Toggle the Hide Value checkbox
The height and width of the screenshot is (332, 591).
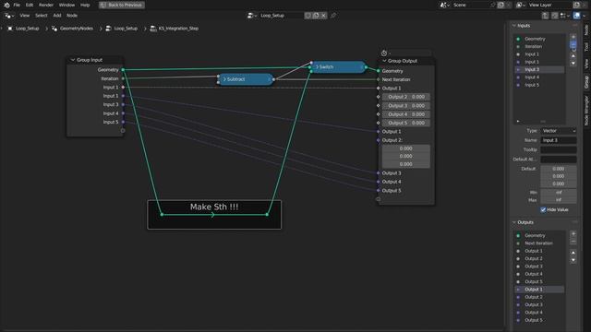click(x=543, y=209)
